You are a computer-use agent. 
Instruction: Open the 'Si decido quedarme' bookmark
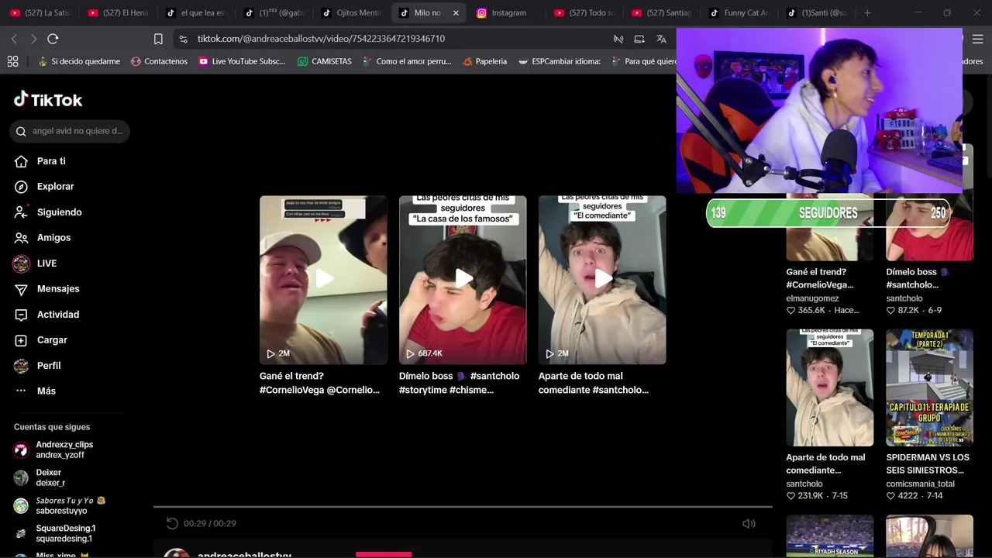tap(79, 61)
